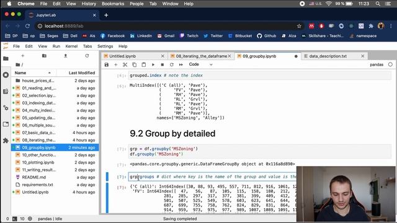Save the notebook with the disk icon
Viewport: 397px width, 223px height.
coord(107,64)
